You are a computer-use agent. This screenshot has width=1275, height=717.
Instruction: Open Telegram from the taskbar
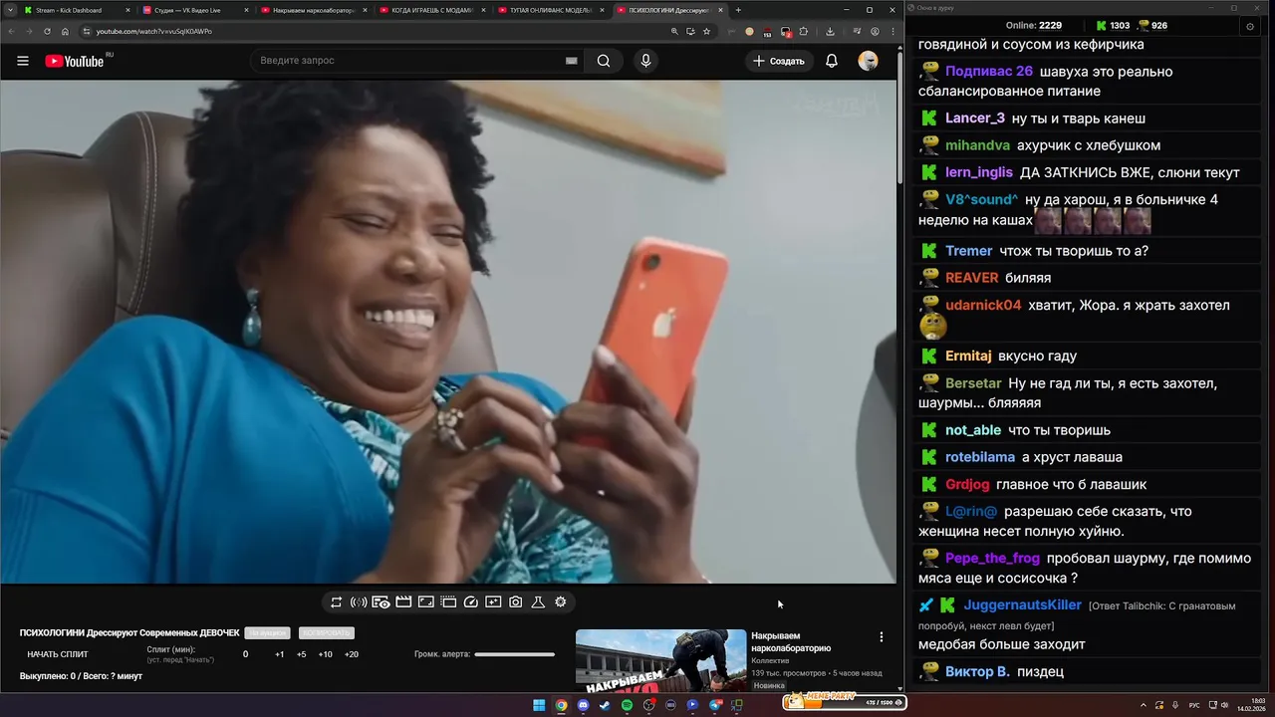(714, 705)
